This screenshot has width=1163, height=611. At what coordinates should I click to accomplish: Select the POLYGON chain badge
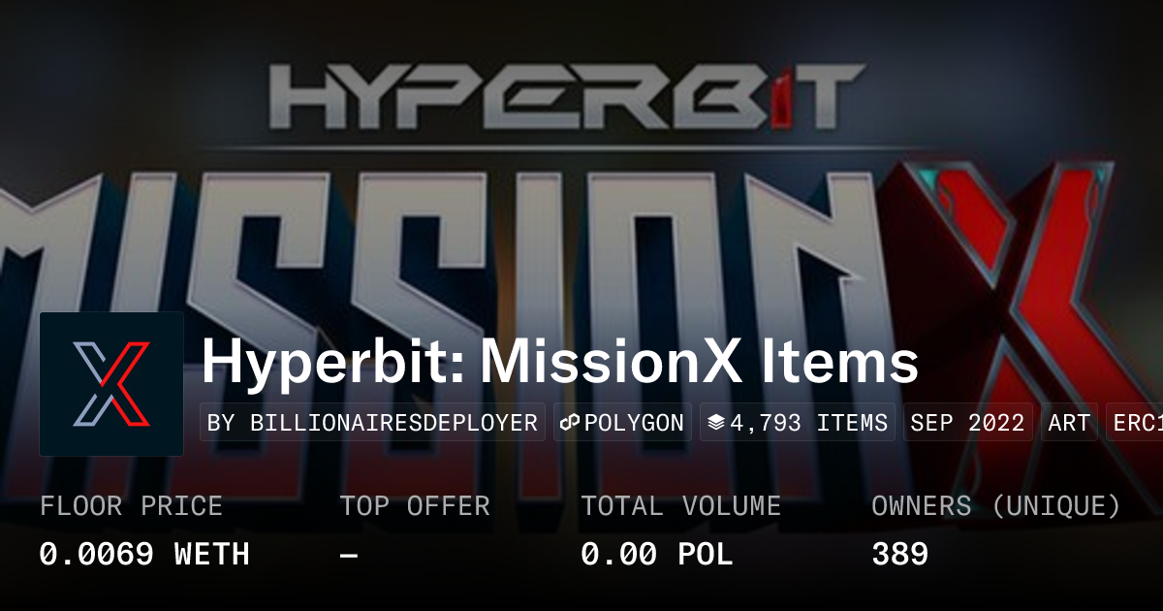coord(622,423)
